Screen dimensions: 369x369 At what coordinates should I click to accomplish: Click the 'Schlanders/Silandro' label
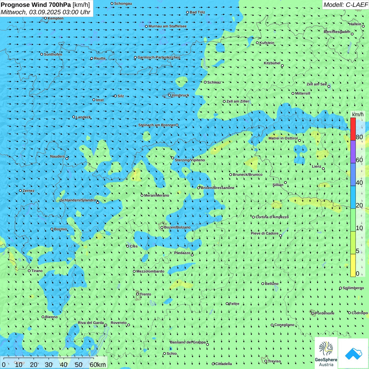pos(78,200)
